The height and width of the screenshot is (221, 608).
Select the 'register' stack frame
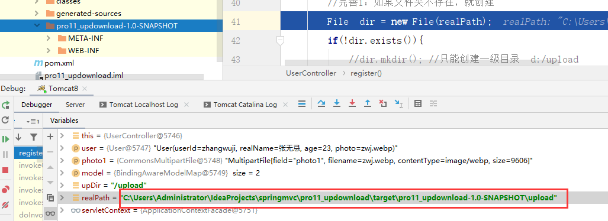click(28, 153)
